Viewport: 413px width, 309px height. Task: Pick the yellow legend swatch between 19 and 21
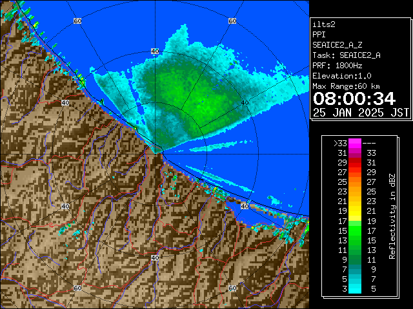pyautogui.click(x=355, y=211)
